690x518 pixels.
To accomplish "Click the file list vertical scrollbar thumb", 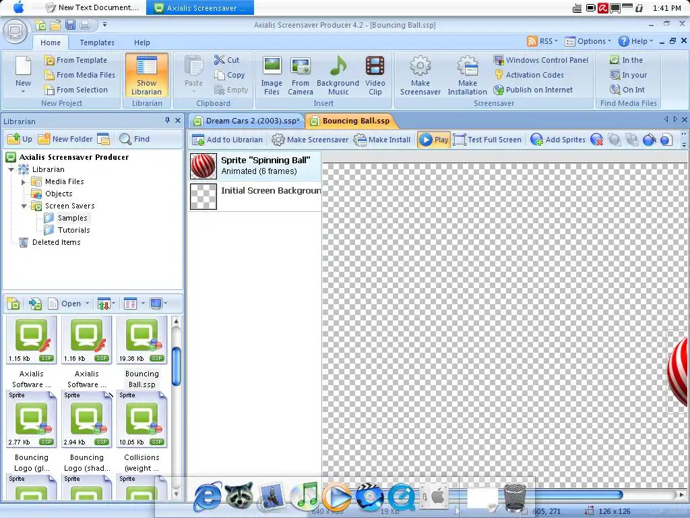I will click(x=176, y=366).
